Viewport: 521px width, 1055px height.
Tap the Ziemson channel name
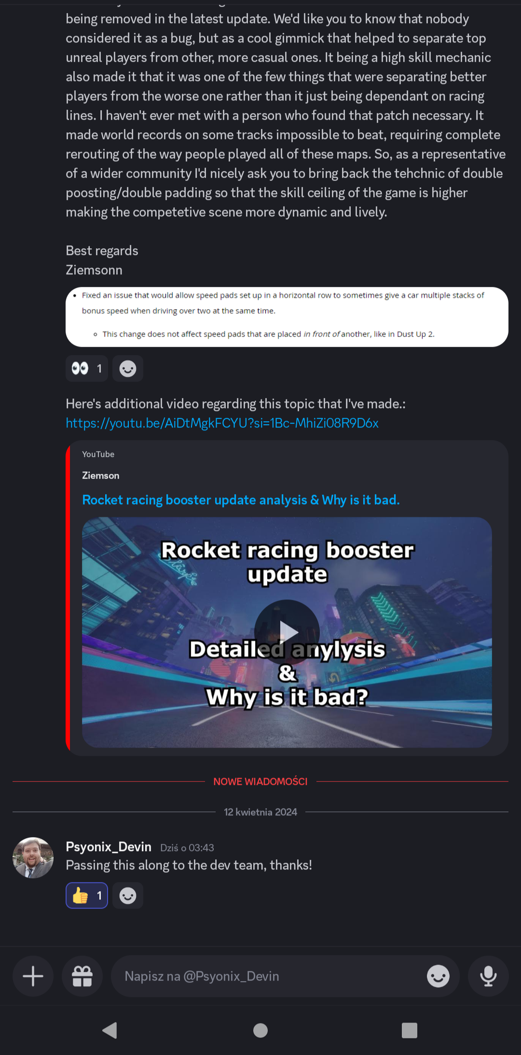101,475
